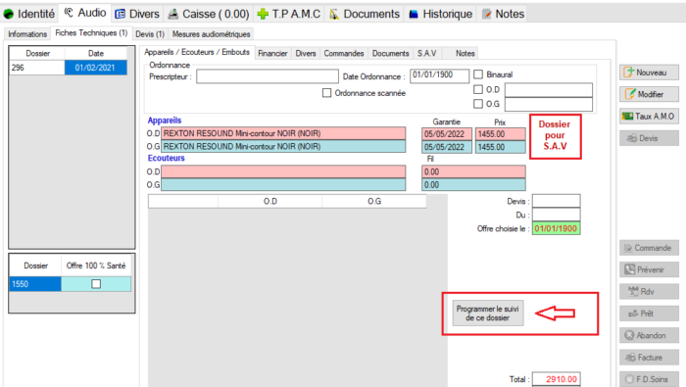Open the Historique tab with the blue folder icon
Screen dimensions: 686x387
(x=441, y=14)
